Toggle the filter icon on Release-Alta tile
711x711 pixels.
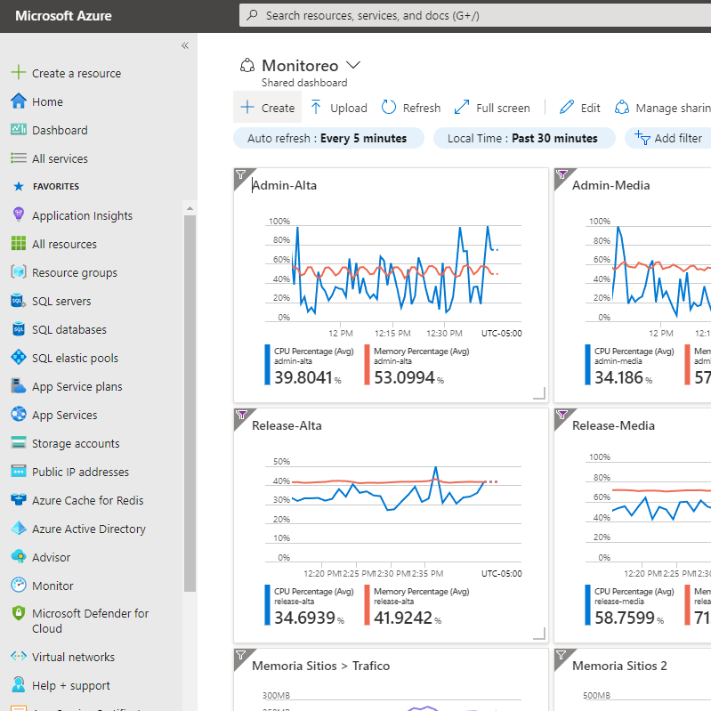[x=241, y=416]
